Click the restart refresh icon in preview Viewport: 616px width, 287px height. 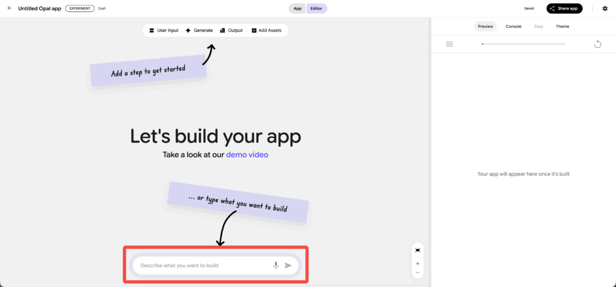(597, 44)
